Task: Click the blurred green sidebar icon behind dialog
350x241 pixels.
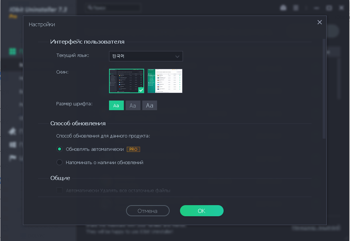Action: click(x=13, y=51)
